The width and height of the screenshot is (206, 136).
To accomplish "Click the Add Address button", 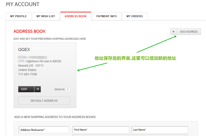I will tap(189, 32).
